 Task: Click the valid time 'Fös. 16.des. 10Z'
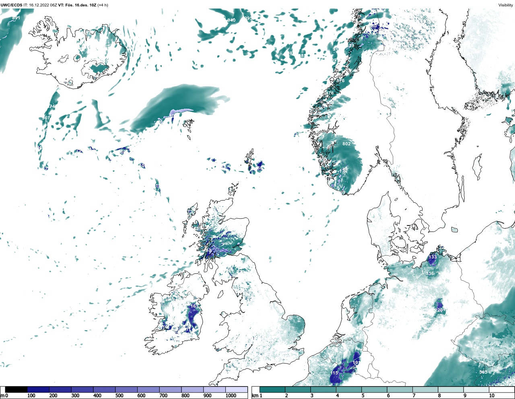coord(81,5)
